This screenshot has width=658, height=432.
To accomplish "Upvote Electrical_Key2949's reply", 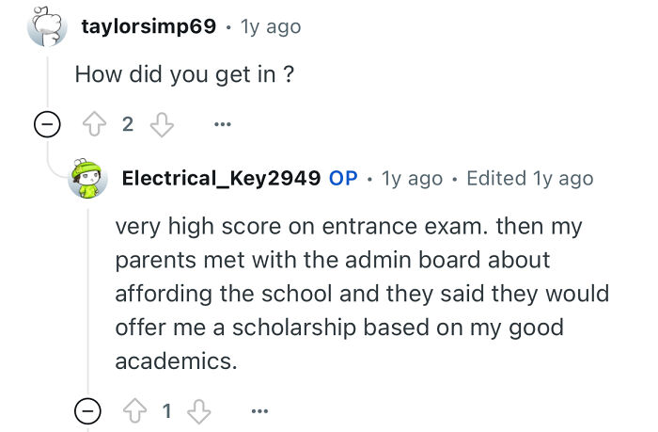I will pos(136,410).
